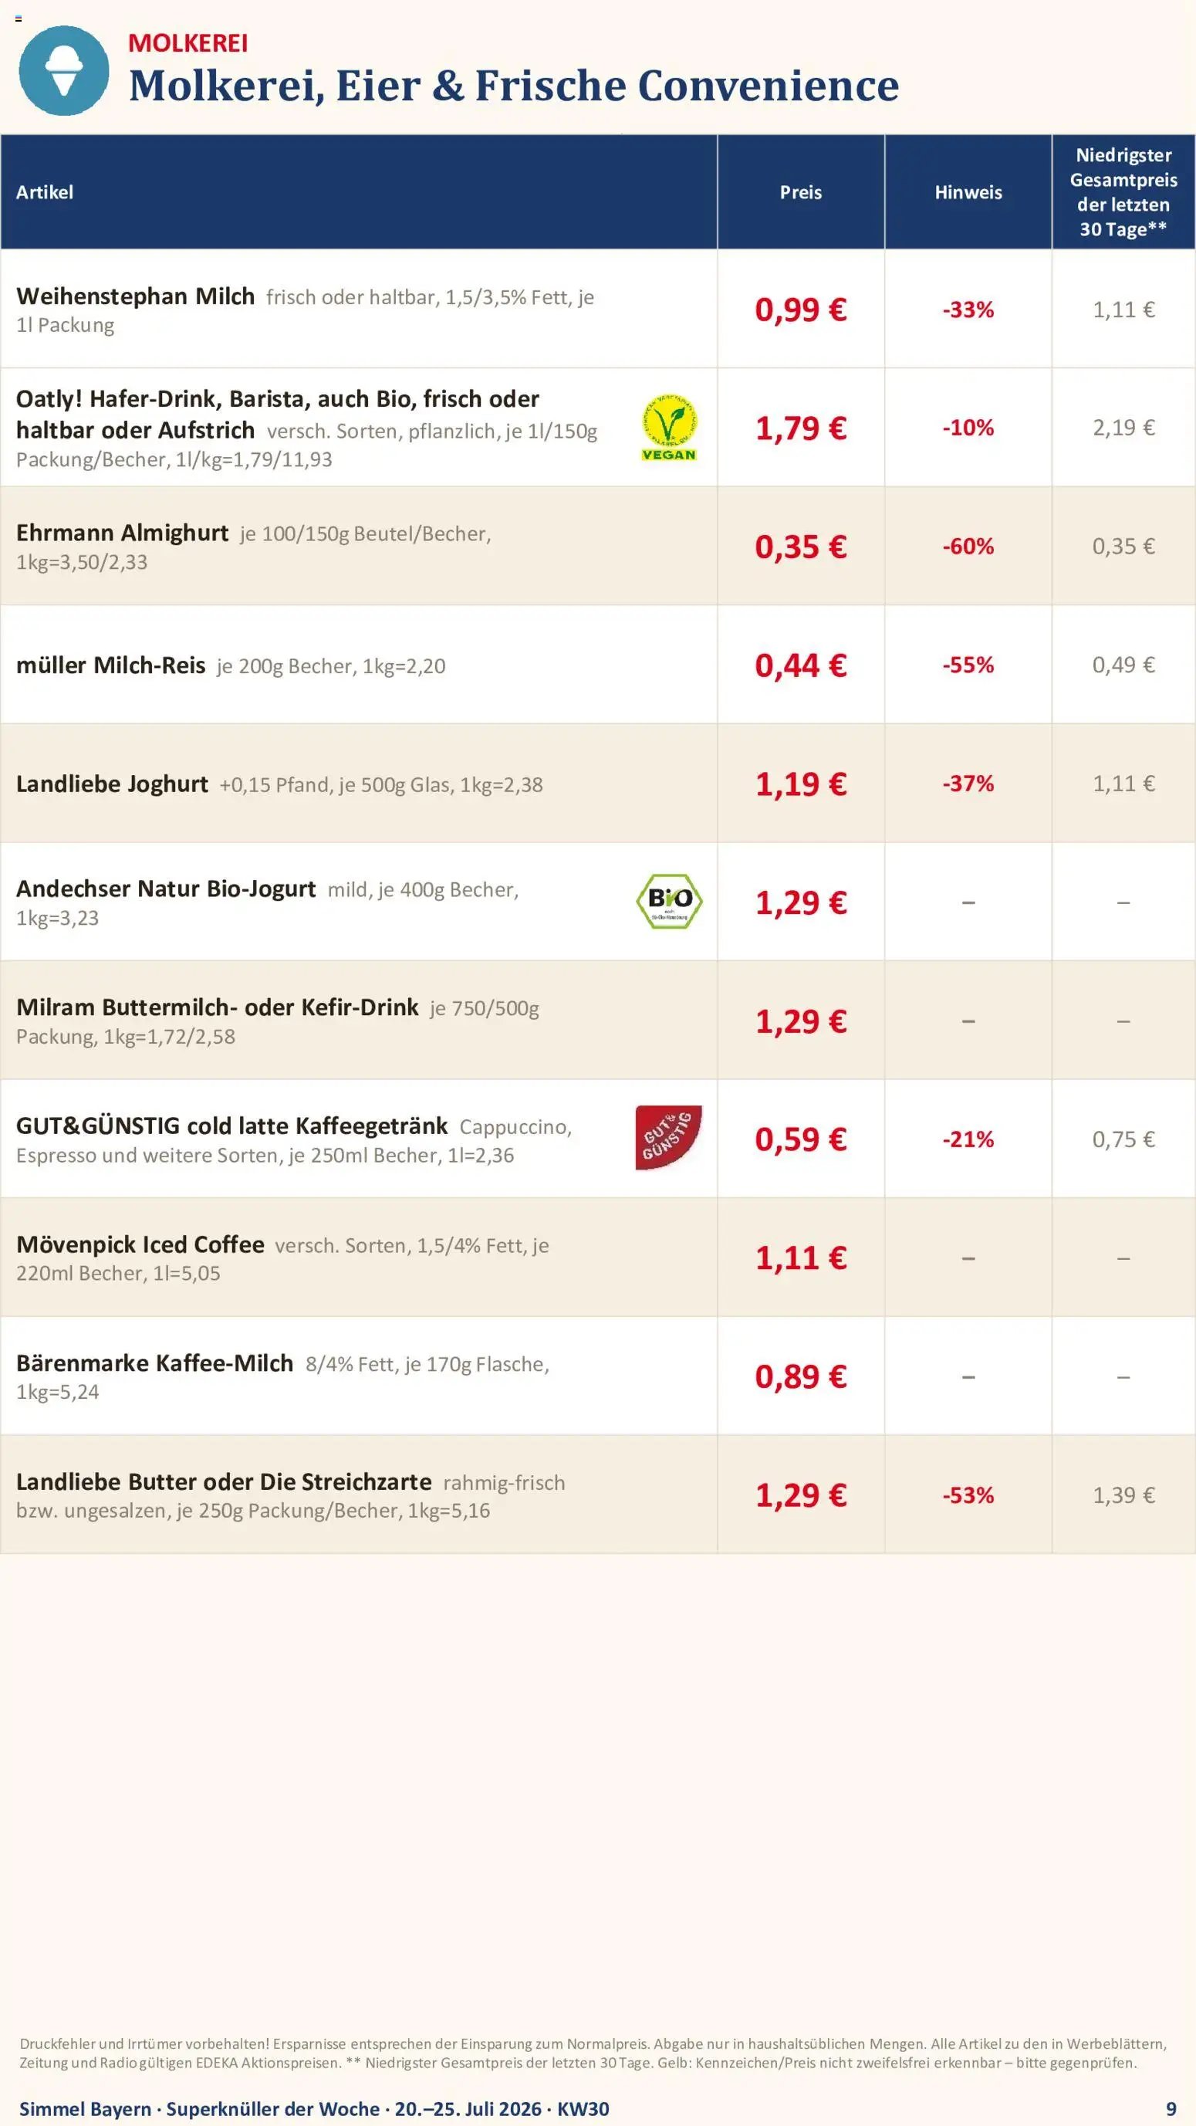Click the 1,39 € lowest price for butter
Viewport: 1196px width, 2126px height.
[x=1123, y=1495]
